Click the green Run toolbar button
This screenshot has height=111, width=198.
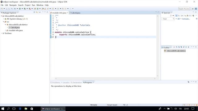(20, 9)
